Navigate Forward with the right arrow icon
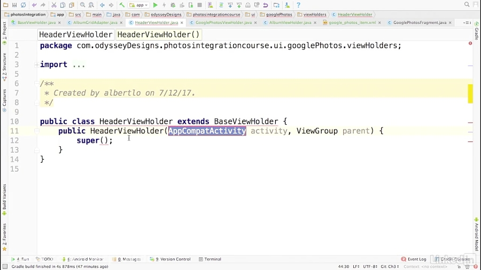 (111, 5)
